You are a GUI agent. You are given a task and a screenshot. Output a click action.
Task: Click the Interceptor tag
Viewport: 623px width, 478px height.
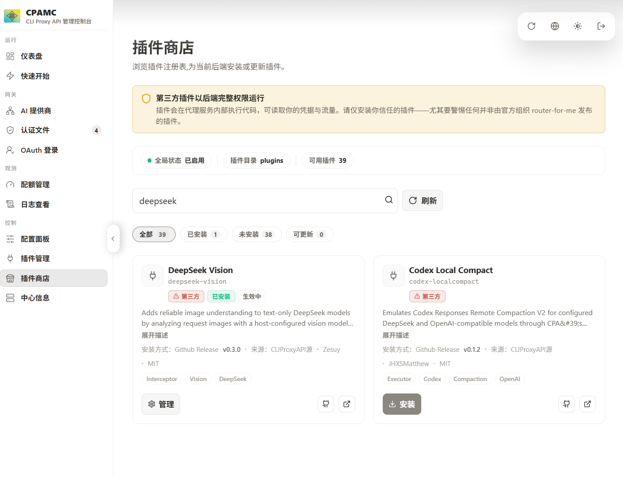pyautogui.click(x=162, y=379)
